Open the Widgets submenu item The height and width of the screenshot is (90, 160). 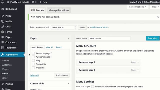(5, 69)
